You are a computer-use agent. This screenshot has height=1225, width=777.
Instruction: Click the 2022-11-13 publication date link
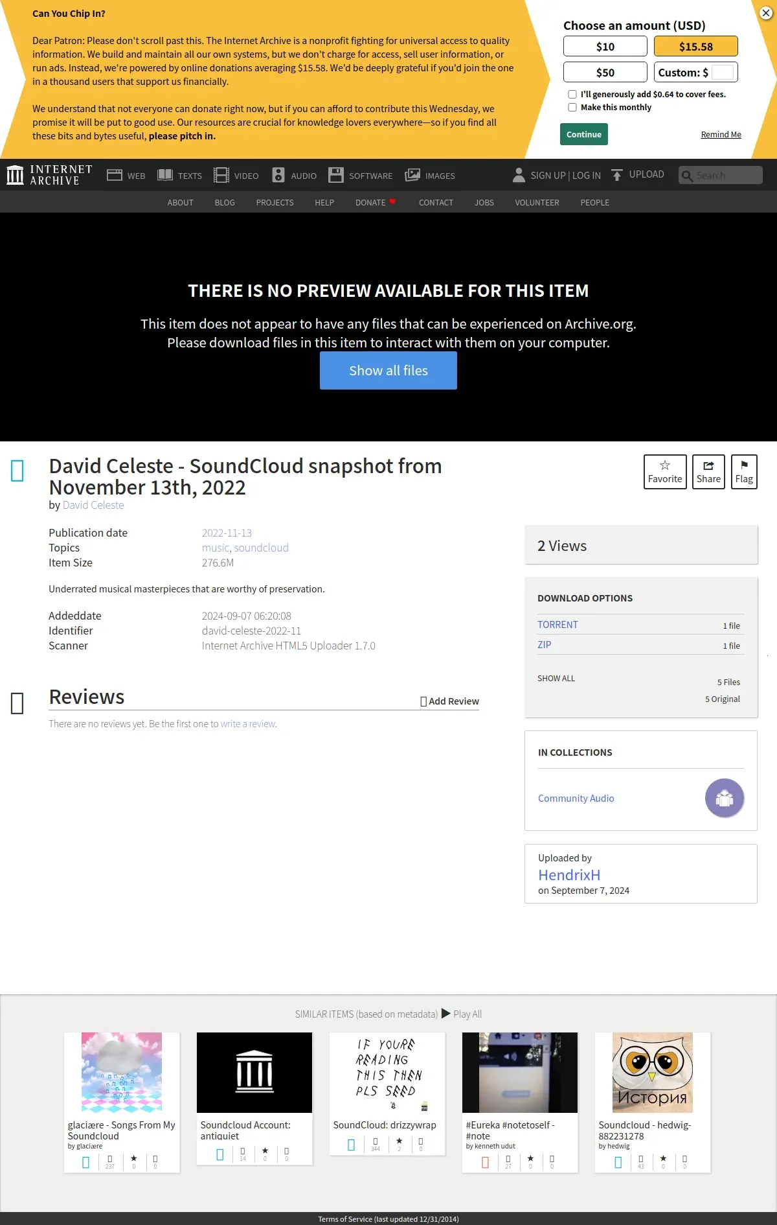227,533
